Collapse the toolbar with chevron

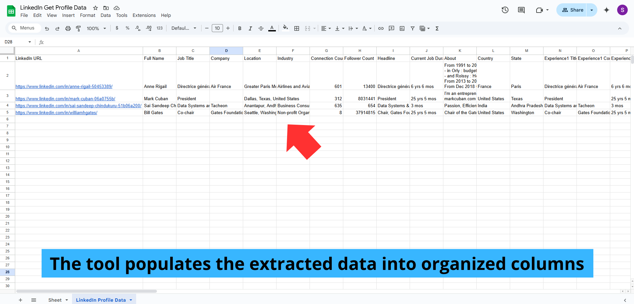point(620,28)
